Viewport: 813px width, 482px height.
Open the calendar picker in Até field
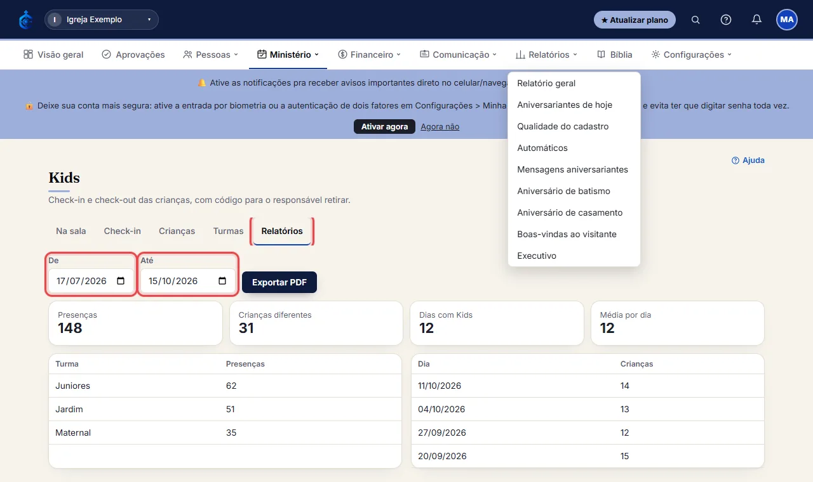pos(222,281)
